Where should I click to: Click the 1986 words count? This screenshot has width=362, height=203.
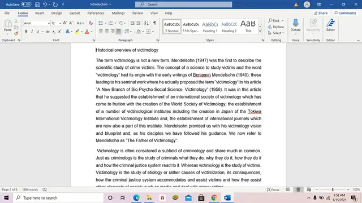point(30,189)
